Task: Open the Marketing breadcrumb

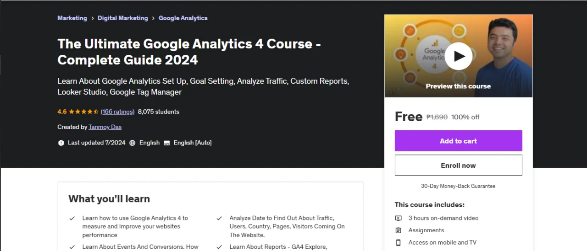Action: (72, 18)
